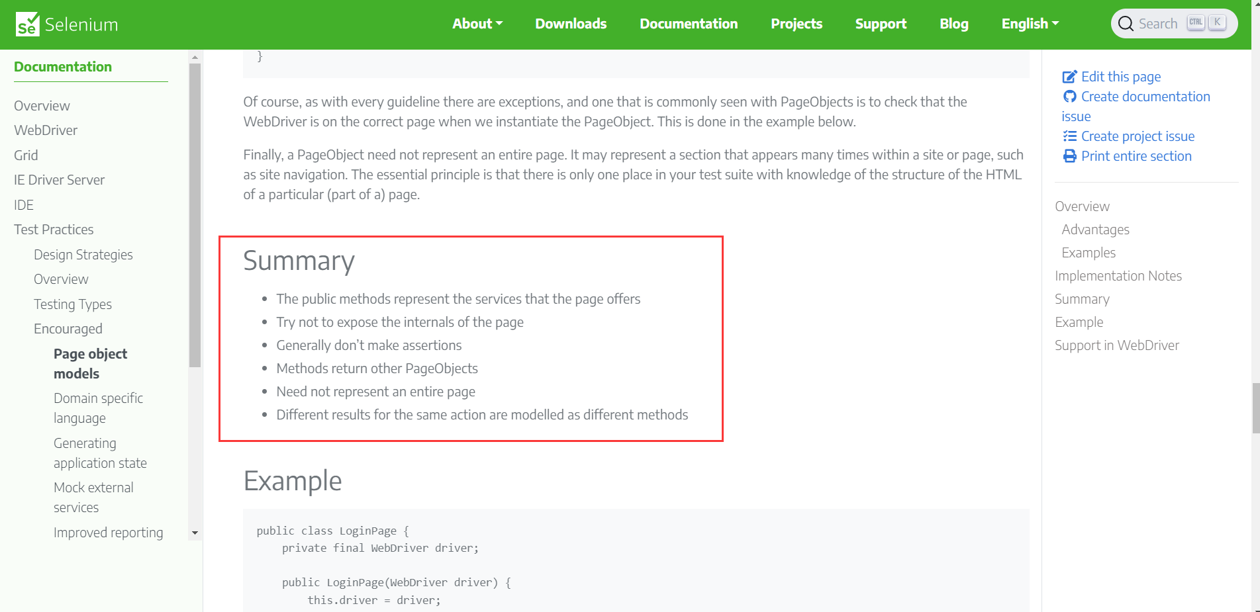Jump to Implementation Notes in page outline
Screen dimensions: 1260x612
point(1118,276)
